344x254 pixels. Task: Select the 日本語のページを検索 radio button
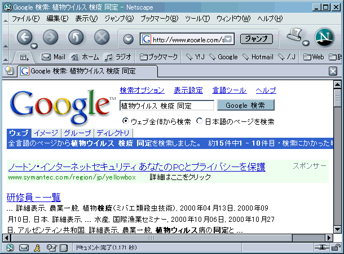(x=199, y=121)
